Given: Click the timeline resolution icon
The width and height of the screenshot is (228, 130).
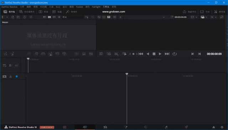Looking at the screenshot, I should (x=203, y=17).
